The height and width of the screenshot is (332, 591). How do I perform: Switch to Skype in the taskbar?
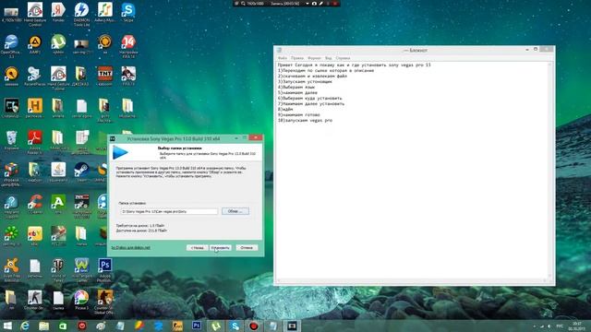(x=235, y=326)
